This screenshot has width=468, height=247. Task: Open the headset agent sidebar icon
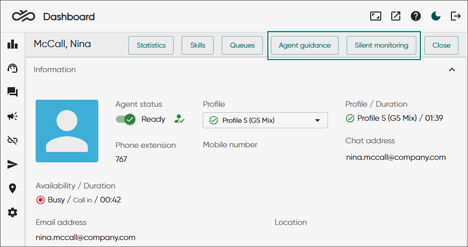click(13, 69)
